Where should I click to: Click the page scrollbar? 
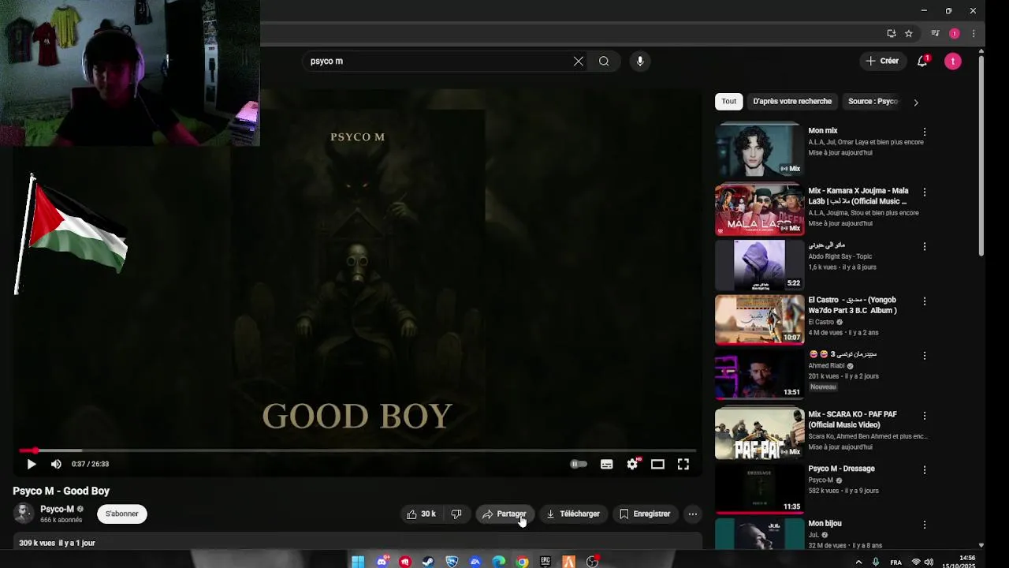981,155
